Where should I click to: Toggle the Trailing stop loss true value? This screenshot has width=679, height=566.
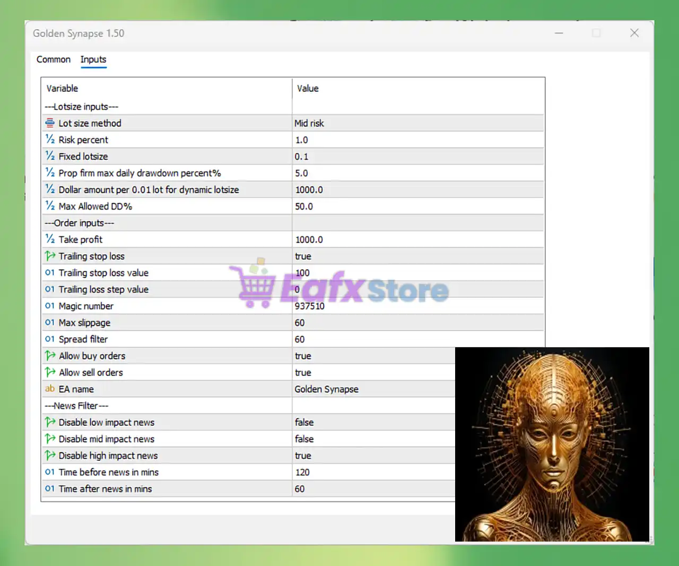303,256
